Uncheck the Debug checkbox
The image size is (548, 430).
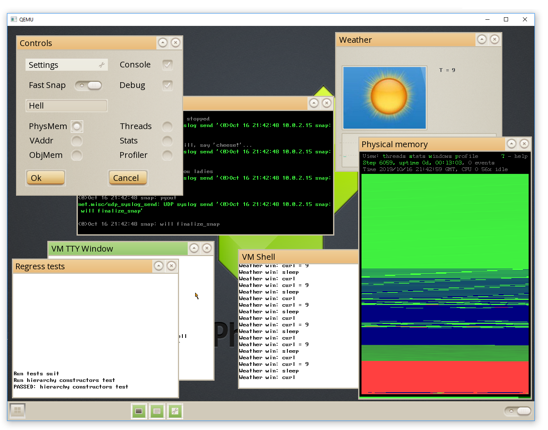(167, 85)
